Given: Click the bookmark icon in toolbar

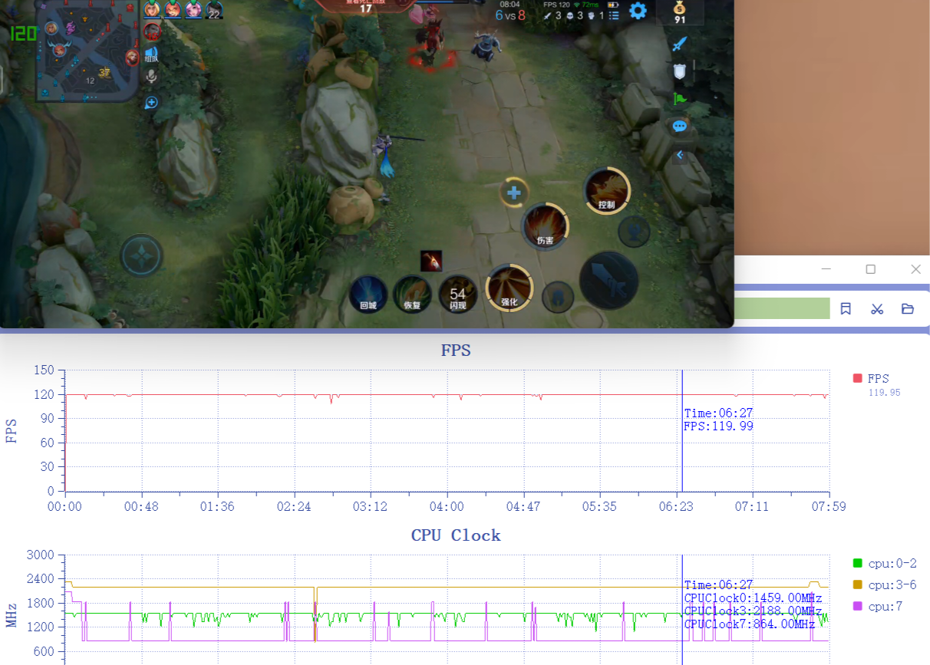Looking at the screenshot, I should (x=846, y=308).
